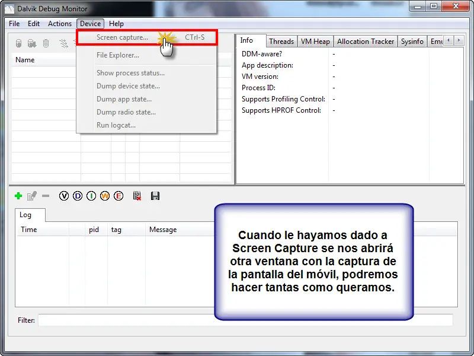This screenshot has height=356, width=474.
Task: Open the File menu
Action: coord(14,24)
